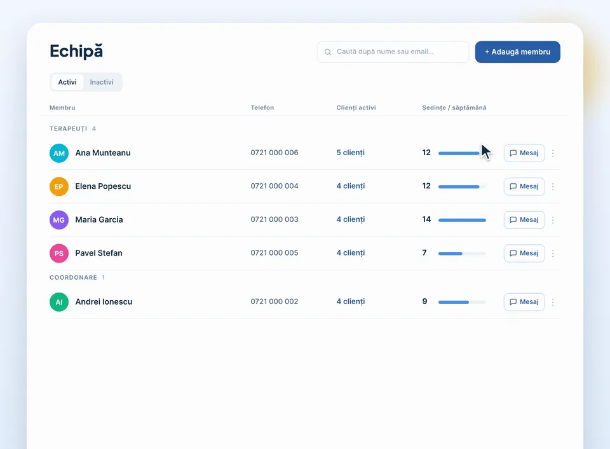Open more options for Andrei Ionescu

click(x=553, y=302)
